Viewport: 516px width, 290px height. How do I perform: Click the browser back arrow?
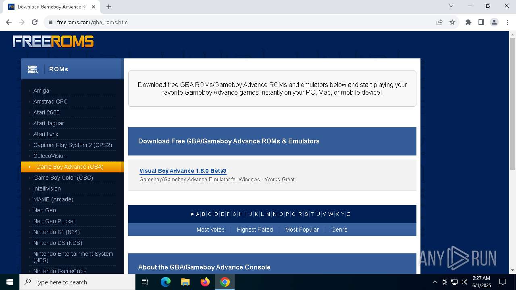point(9,22)
